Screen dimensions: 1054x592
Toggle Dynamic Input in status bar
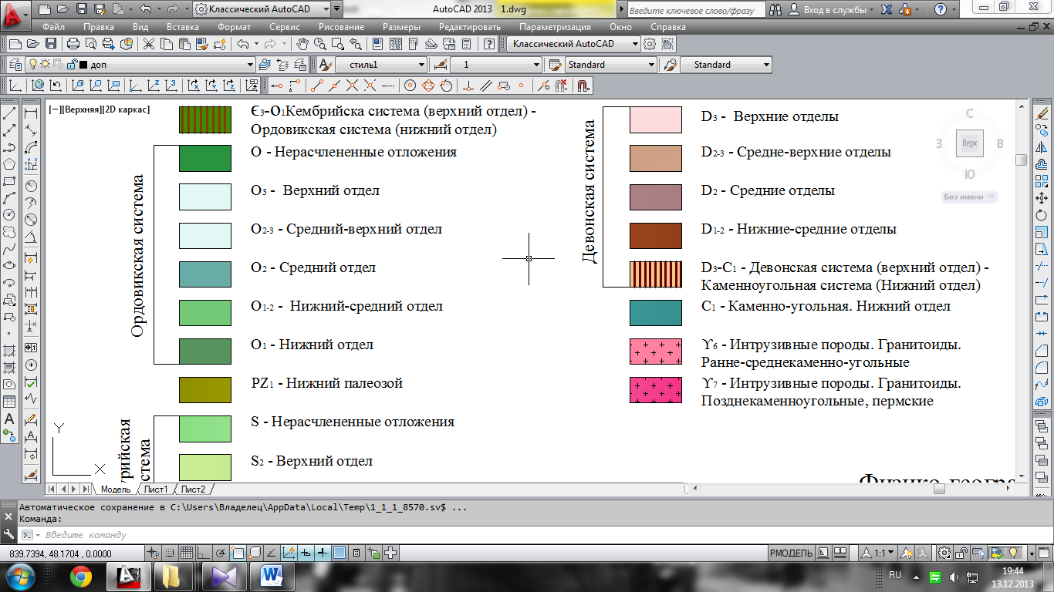coord(306,553)
